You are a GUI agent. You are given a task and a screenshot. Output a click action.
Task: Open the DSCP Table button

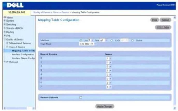[x=163, y=27]
